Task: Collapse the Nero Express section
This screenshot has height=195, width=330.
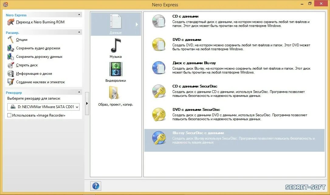Action: pos(79,15)
